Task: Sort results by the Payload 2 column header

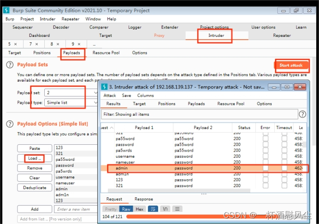Action: tap(203, 128)
